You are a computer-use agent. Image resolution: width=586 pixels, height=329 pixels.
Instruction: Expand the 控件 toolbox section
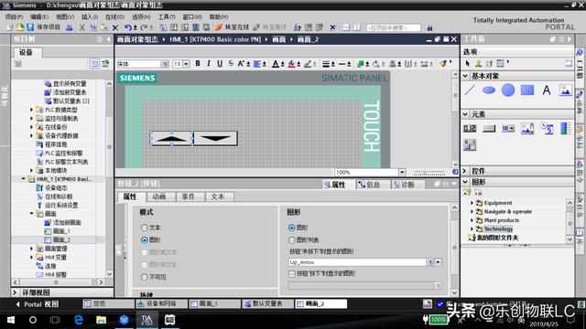click(x=465, y=171)
